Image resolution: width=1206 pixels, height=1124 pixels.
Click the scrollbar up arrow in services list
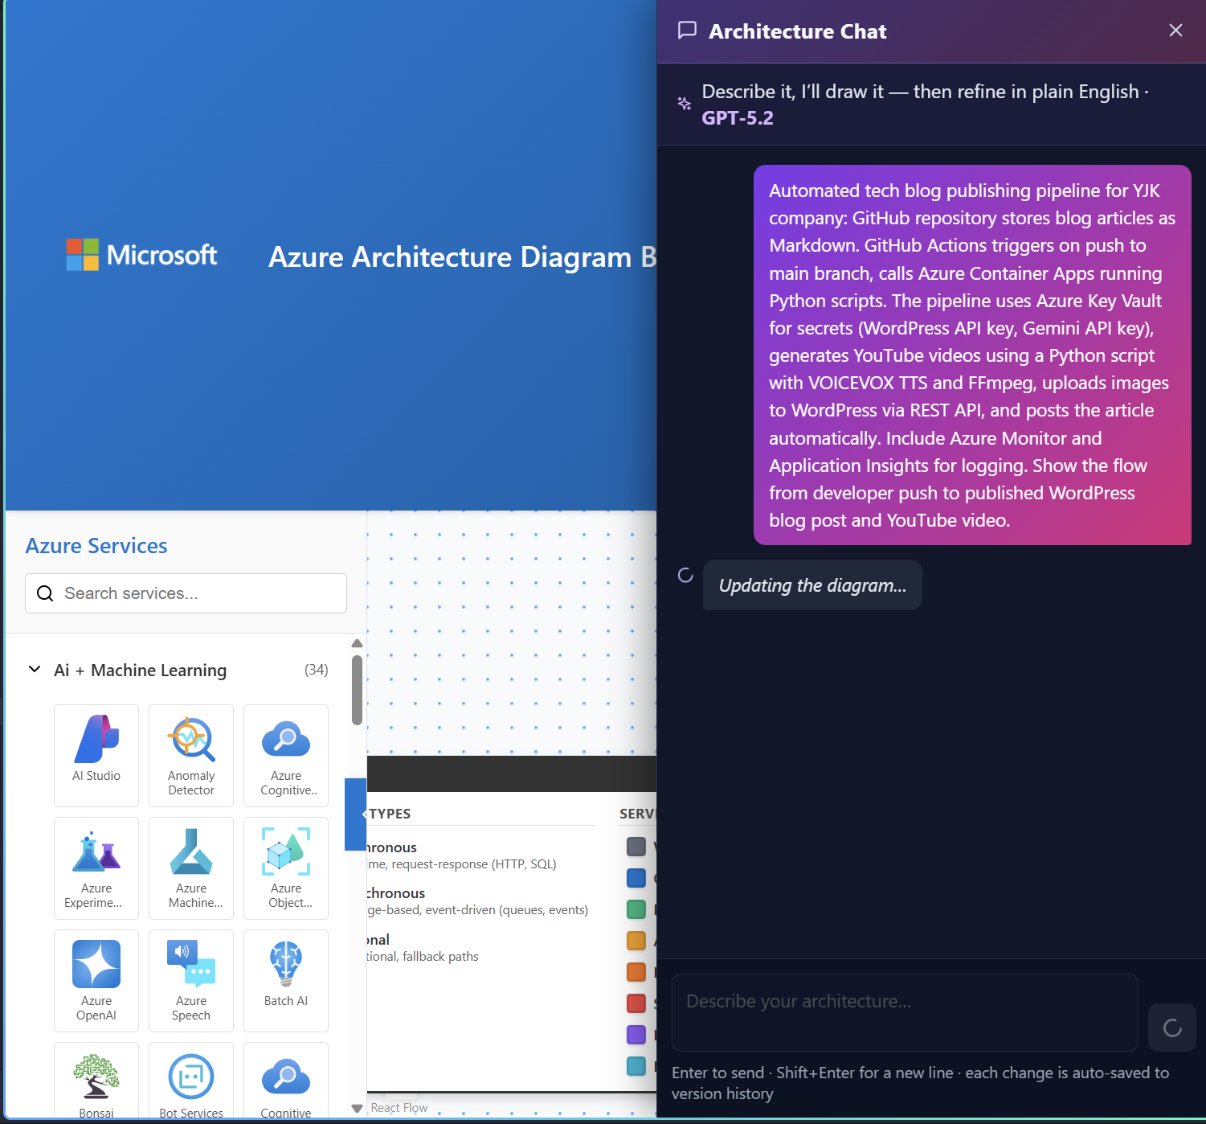coord(357,643)
